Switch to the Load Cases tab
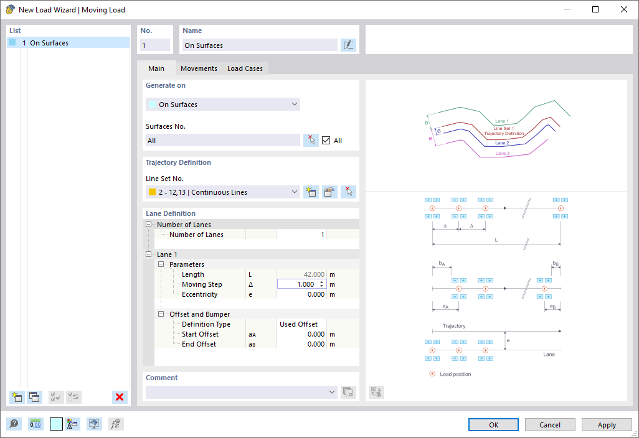 (244, 68)
